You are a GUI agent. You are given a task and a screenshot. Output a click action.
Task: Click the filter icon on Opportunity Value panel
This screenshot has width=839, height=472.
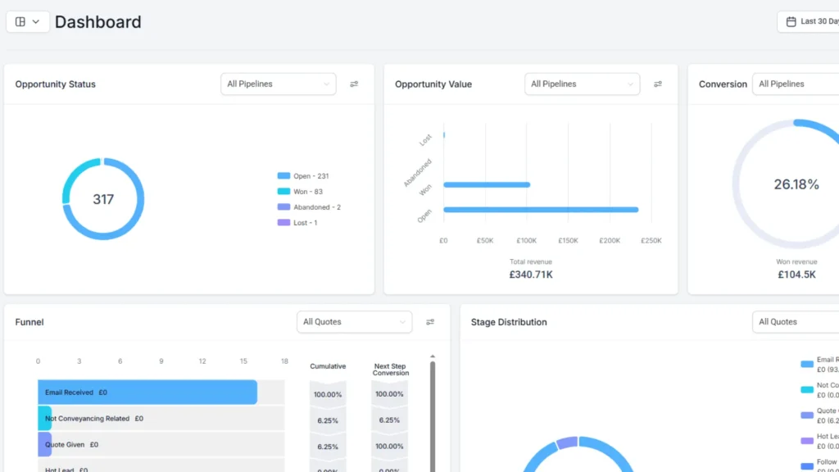click(x=658, y=84)
